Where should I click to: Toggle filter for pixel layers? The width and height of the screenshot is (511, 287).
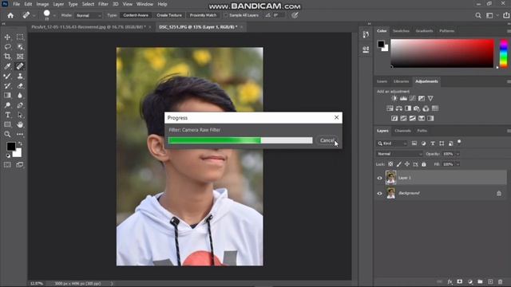pos(414,143)
